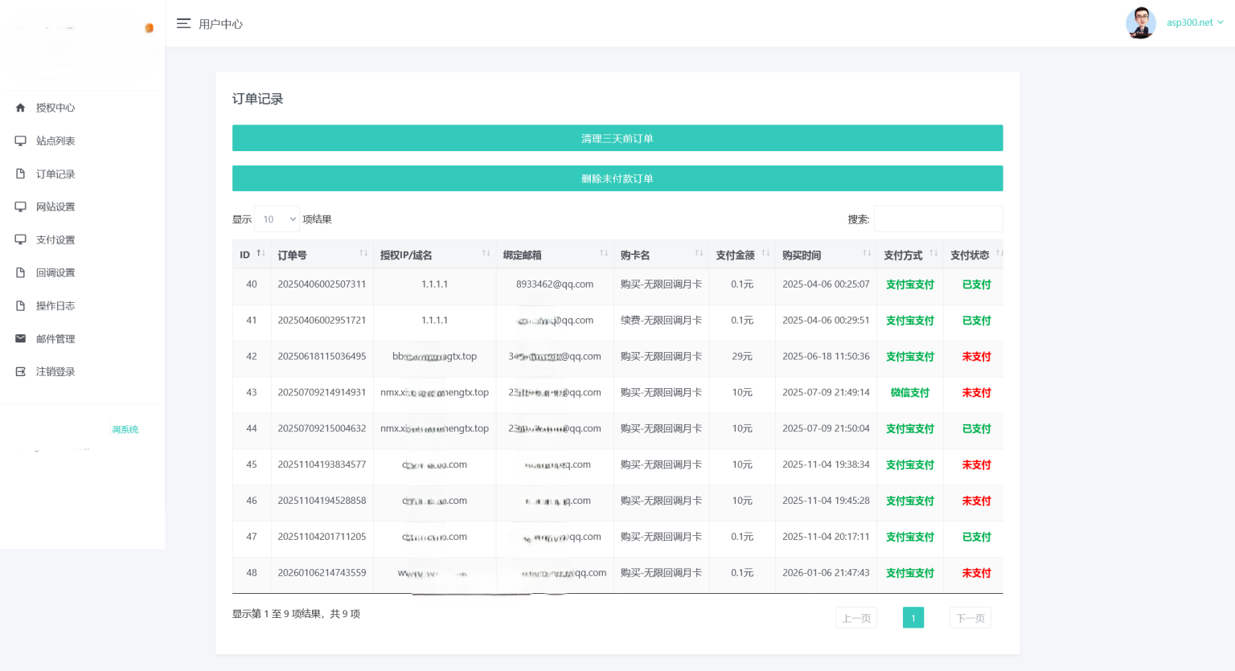
Task: Select the log icon beside 操作日志
Action: tap(20, 305)
